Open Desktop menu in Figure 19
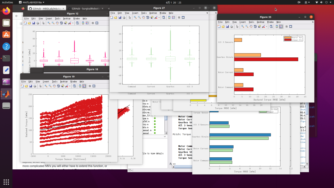 [64, 82]
